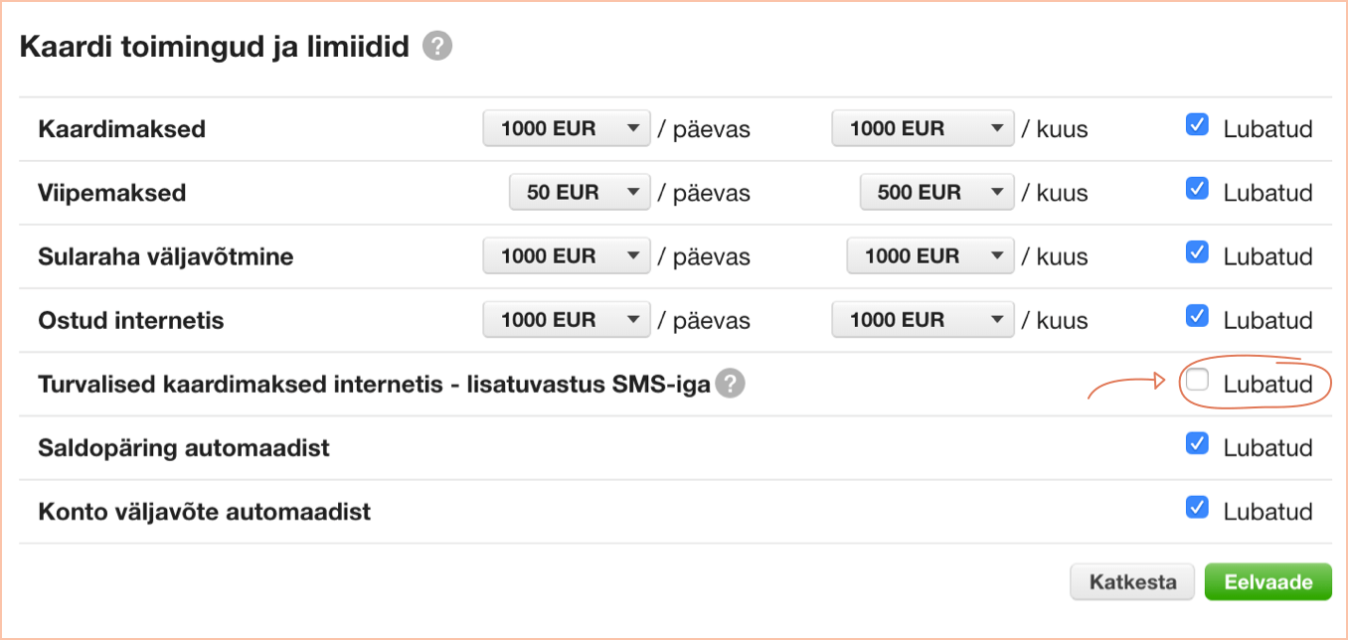Toggle Lubatud checkbox for Viipemaksed
Screen dimensions: 1348x640
pos(1197,189)
